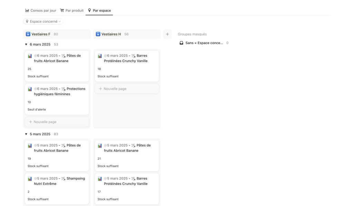The image size is (347, 206).
Task: Click the count 56 beside Vestiaires H
Action: click(x=126, y=34)
